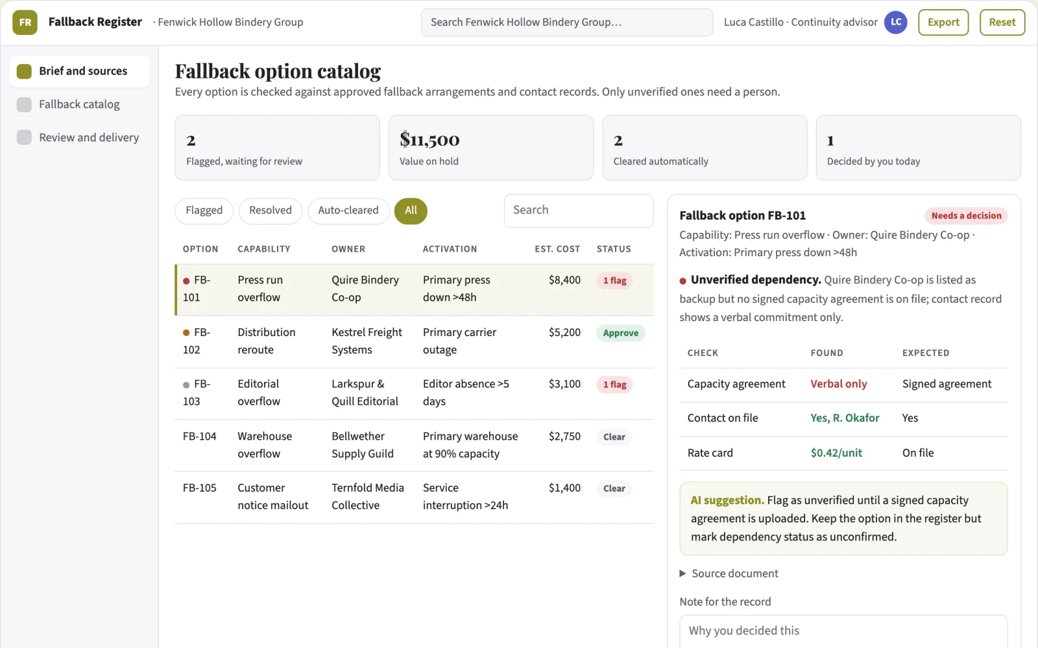
Task: Click the Needs a decision badge
Action: pyautogui.click(x=966, y=216)
